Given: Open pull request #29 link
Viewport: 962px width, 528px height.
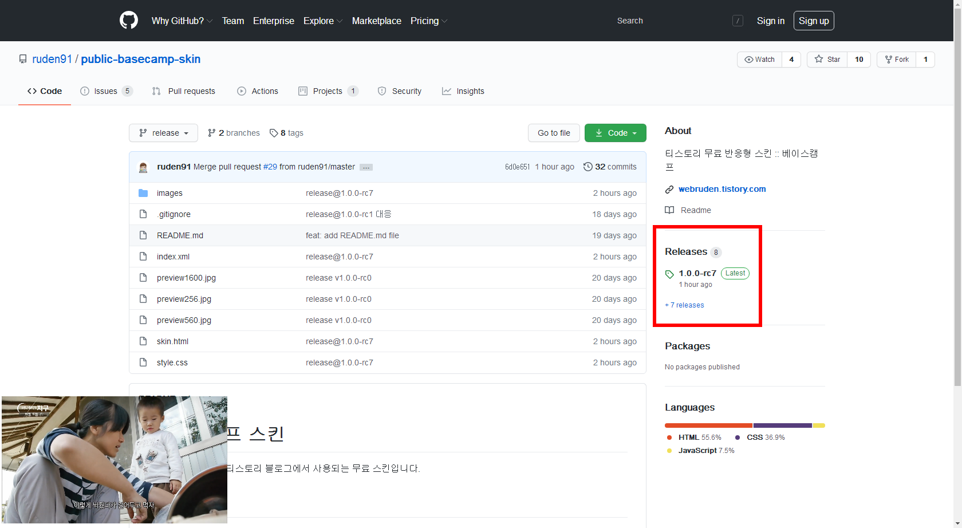Looking at the screenshot, I should pos(270,167).
